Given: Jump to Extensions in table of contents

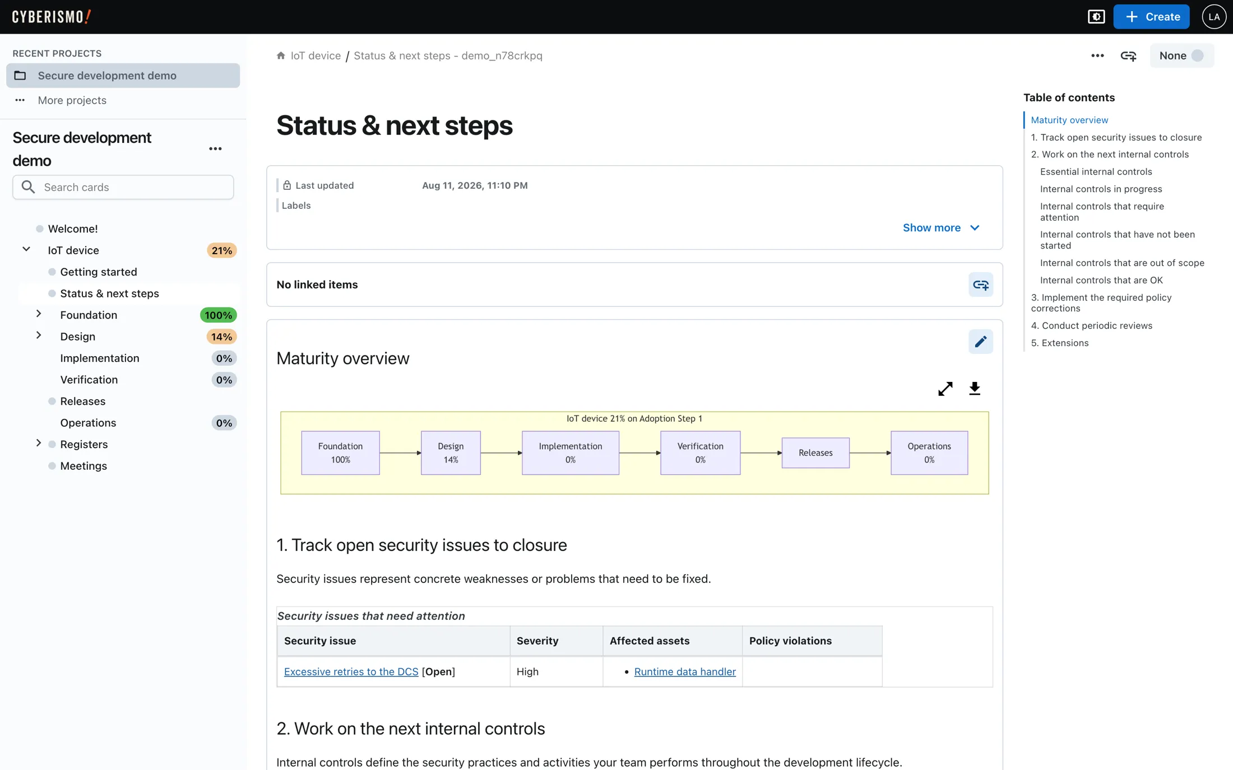Looking at the screenshot, I should (x=1060, y=343).
